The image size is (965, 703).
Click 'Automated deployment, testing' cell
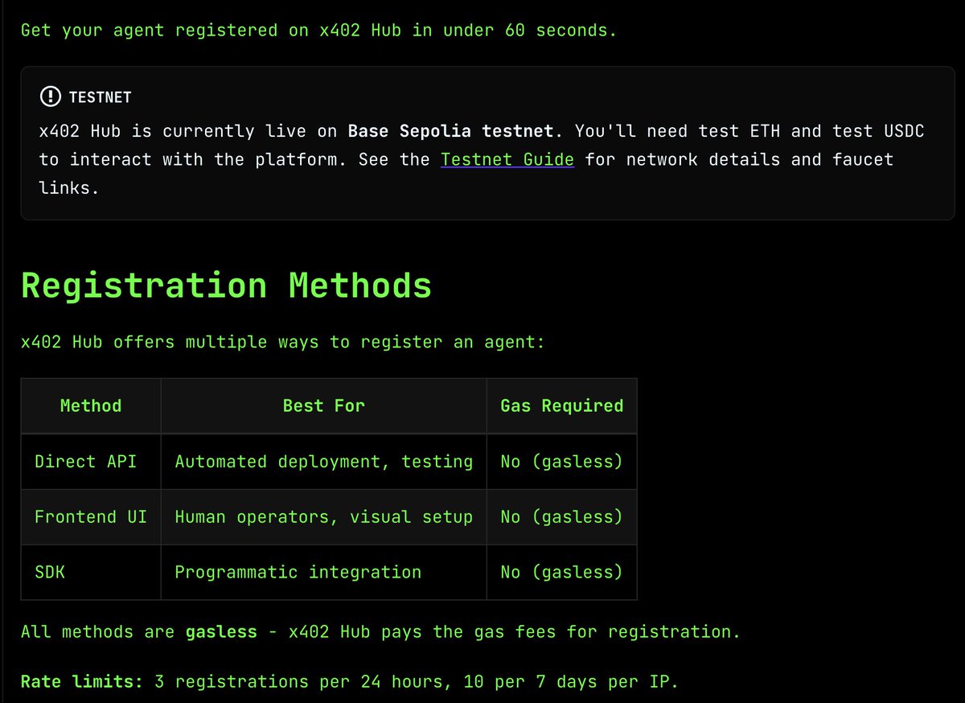pos(324,462)
